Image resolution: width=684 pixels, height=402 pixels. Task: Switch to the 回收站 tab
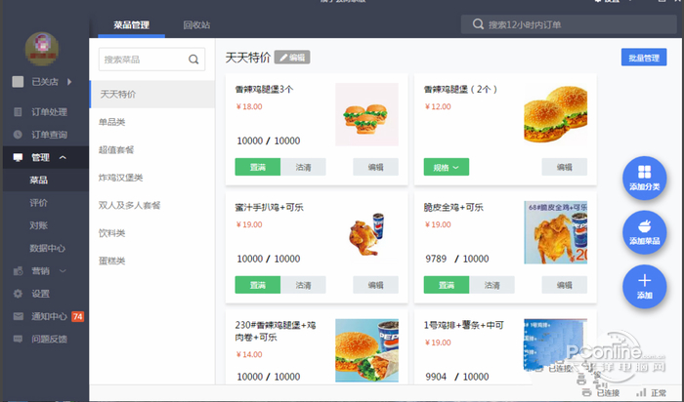point(196,24)
